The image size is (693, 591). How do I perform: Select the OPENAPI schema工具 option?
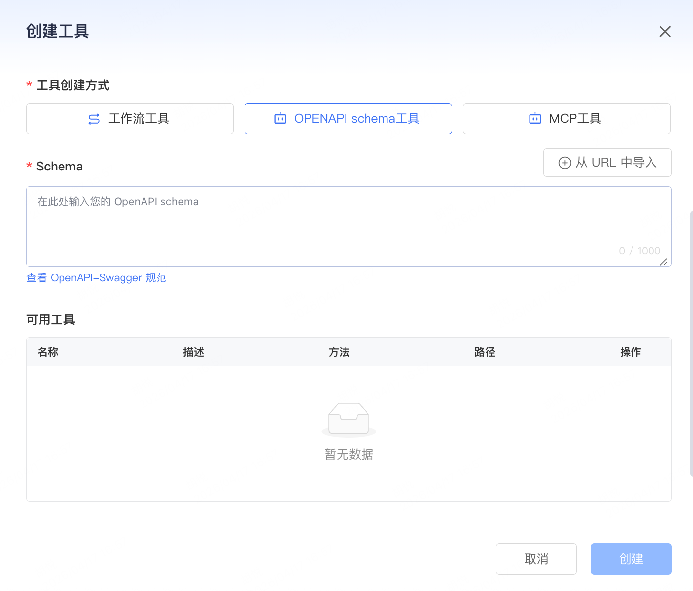click(348, 119)
